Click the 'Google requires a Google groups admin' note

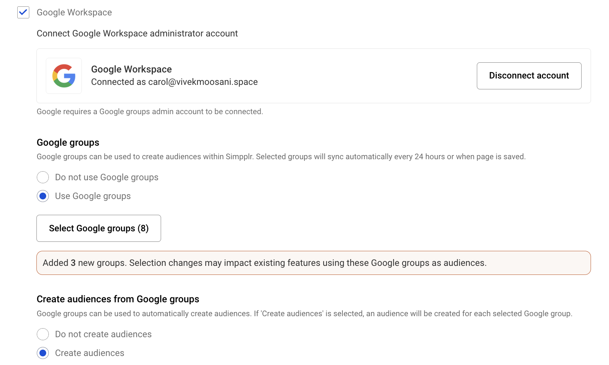(150, 112)
